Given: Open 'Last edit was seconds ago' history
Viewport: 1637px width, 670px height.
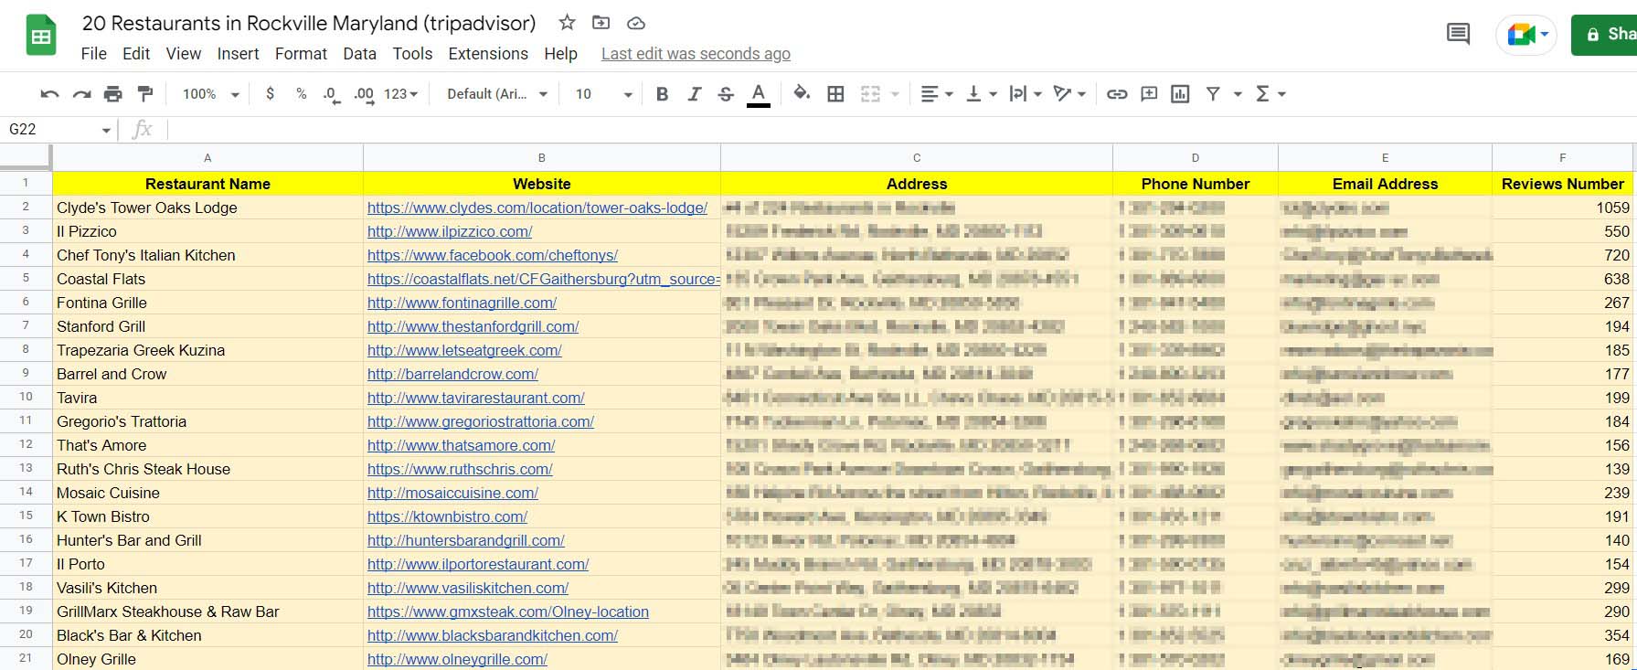Looking at the screenshot, I should tap(696, 54).
